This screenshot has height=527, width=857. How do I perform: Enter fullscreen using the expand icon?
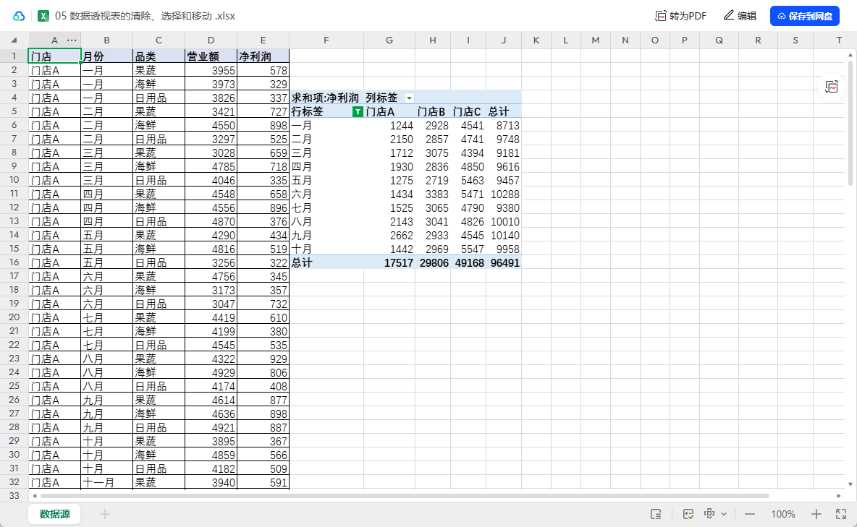842,513
